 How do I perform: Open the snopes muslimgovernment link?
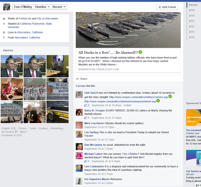point(120,101)
